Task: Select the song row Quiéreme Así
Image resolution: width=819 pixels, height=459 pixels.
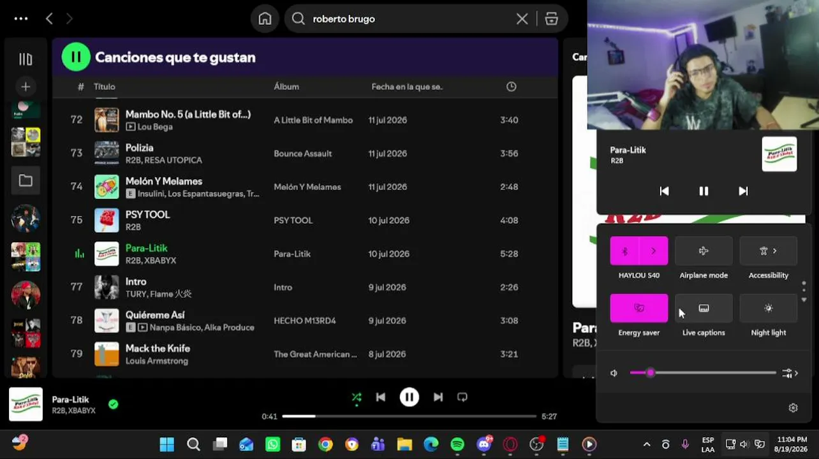Action: coord(305,321)
